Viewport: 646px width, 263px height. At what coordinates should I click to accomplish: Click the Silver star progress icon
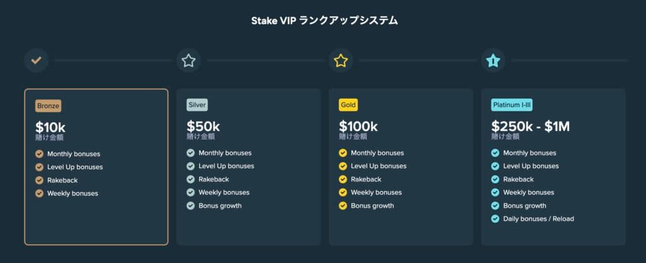tap(189, 60)
